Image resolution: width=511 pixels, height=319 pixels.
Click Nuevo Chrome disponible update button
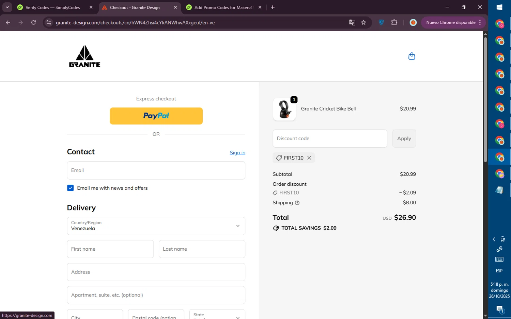click(x=450, y=22)
